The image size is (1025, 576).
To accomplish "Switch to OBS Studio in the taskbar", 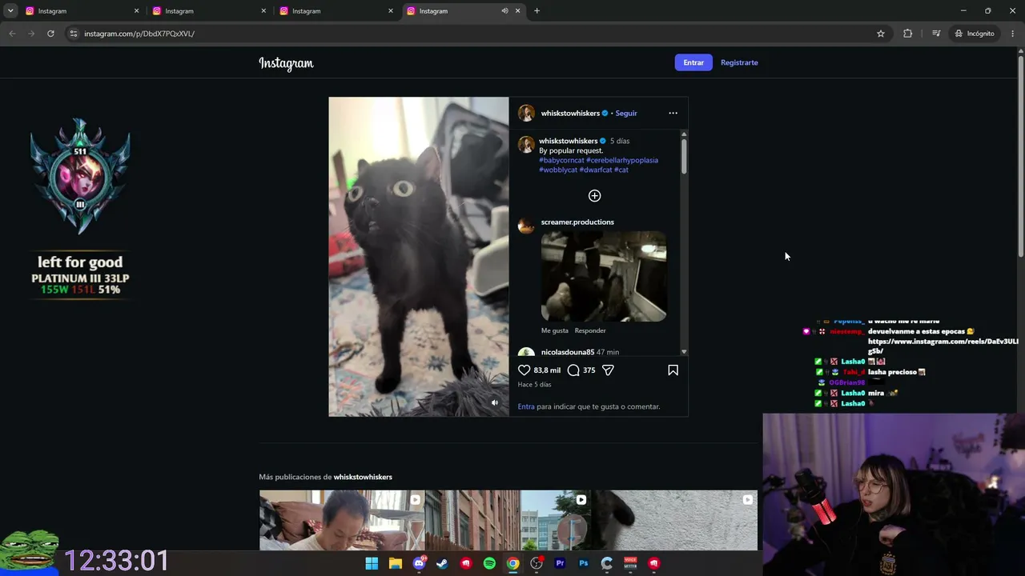I will tap(537, 563).
